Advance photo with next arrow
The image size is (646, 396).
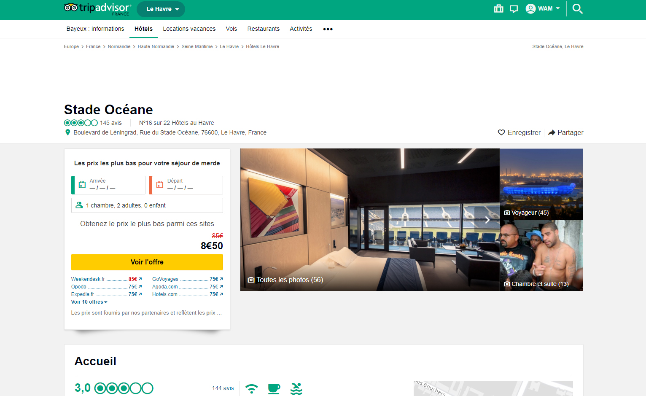(487, 220)
